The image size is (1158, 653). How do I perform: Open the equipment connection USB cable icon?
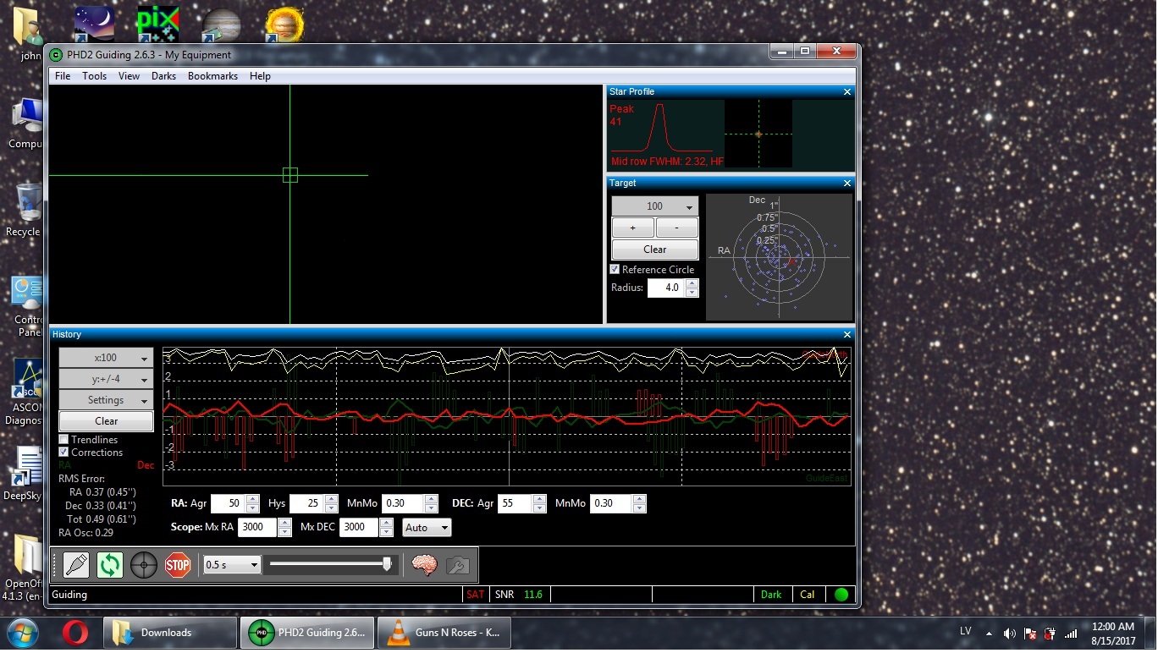click(76, 564)
